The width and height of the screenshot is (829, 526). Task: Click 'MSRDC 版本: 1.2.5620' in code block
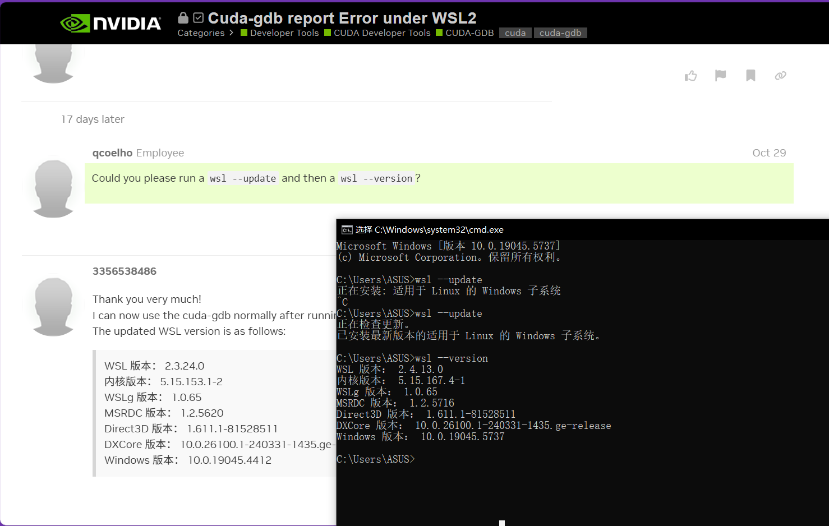(x=164, y=413)
